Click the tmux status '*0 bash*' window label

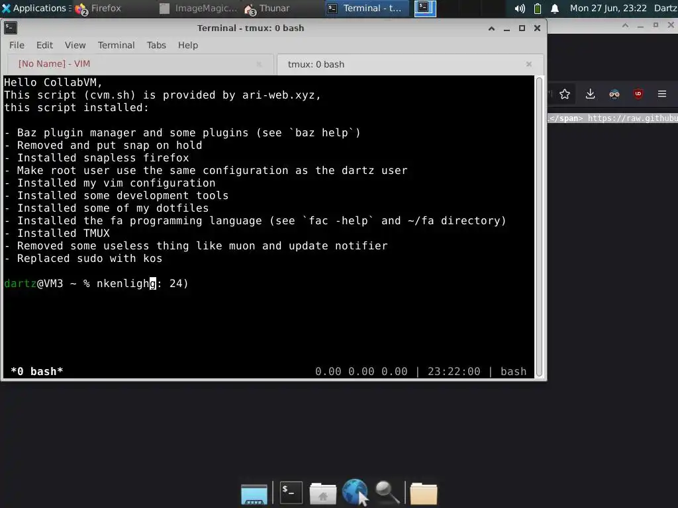click(37, 372)
